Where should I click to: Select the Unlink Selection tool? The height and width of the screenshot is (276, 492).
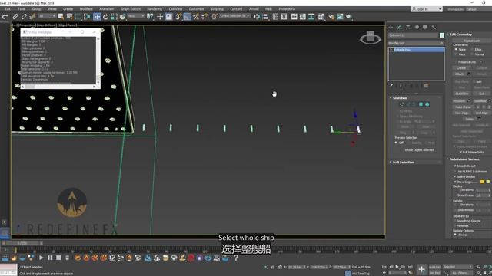(x=24, y=17)
